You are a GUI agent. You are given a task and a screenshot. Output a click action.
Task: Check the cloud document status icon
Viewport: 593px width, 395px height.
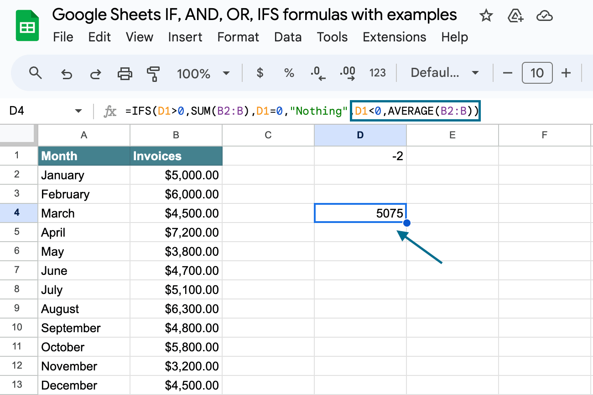pyautogui.click(x=544, y=16)
